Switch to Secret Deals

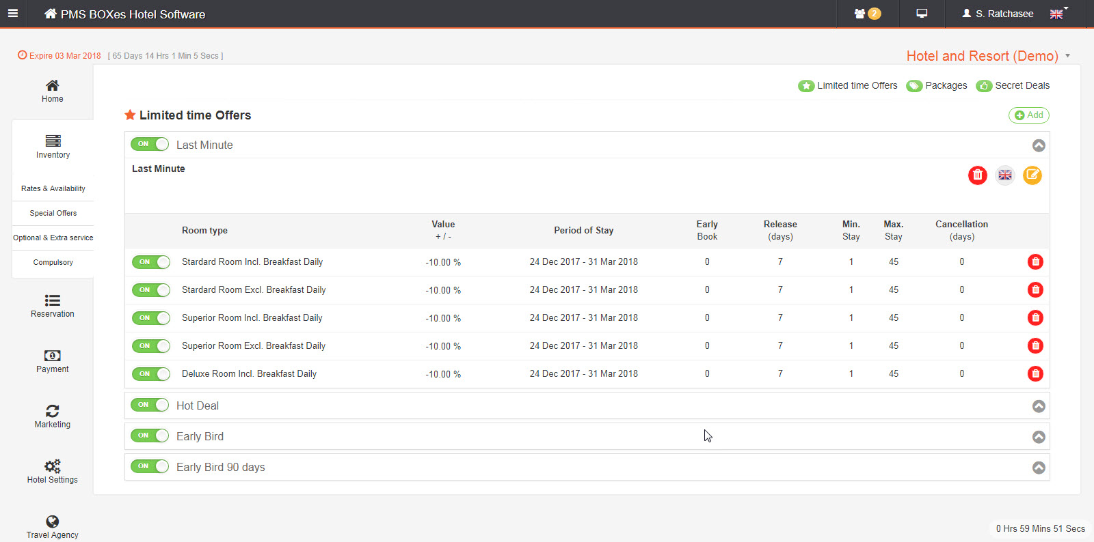point(1013,85)
